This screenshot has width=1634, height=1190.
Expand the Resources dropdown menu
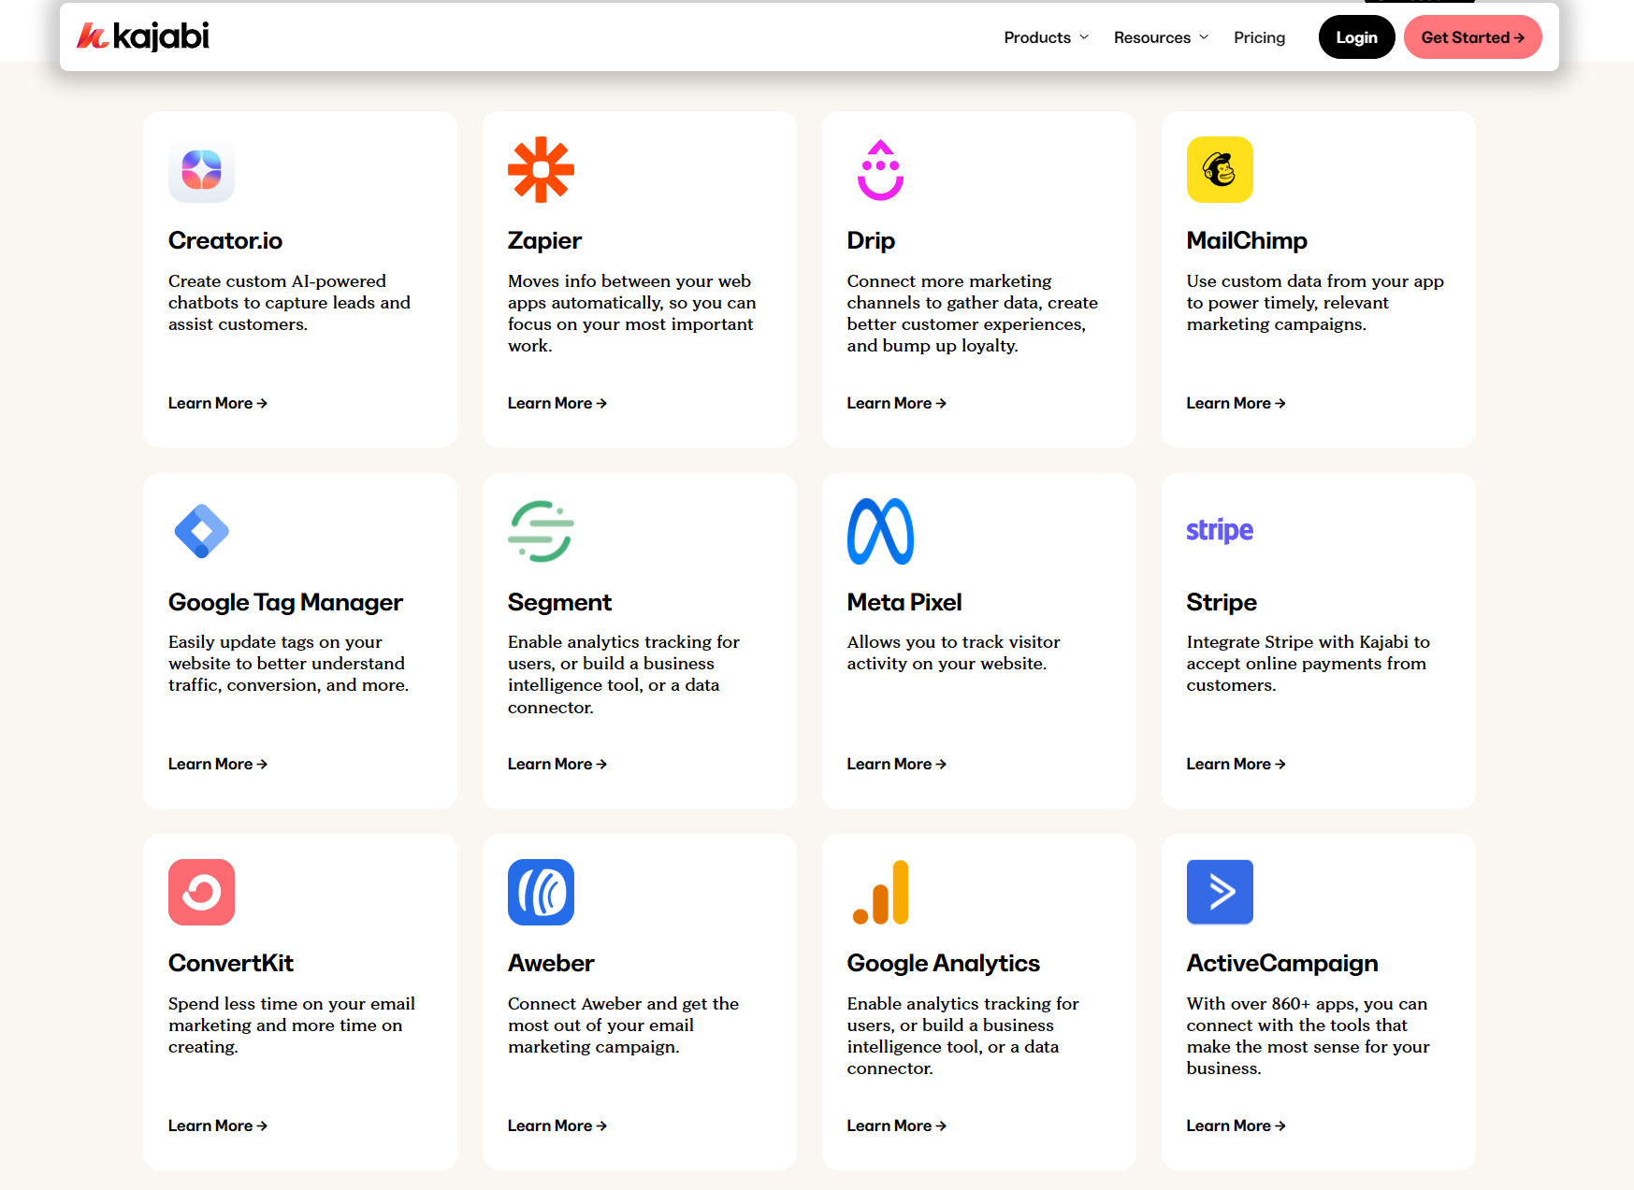[1162, 37]
